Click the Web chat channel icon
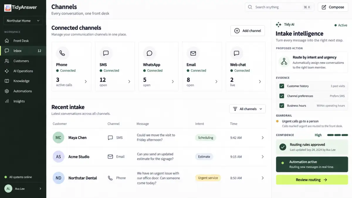The width and height of the screenshot is (352, 198). 236,53
